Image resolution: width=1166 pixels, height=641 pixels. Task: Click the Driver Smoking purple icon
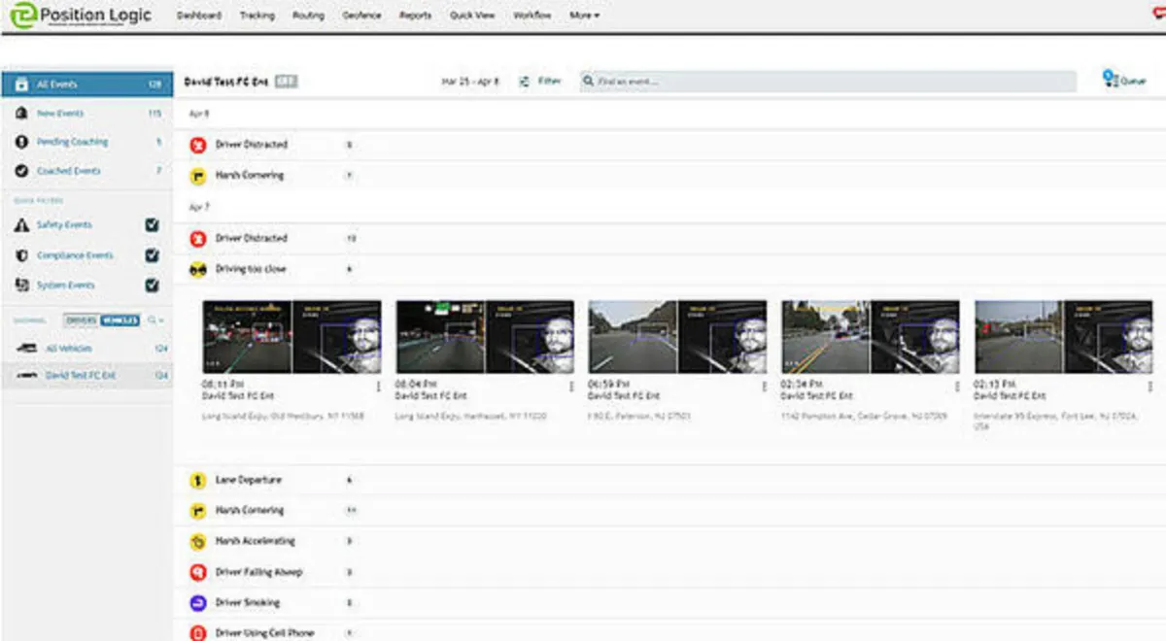(197, 603)
